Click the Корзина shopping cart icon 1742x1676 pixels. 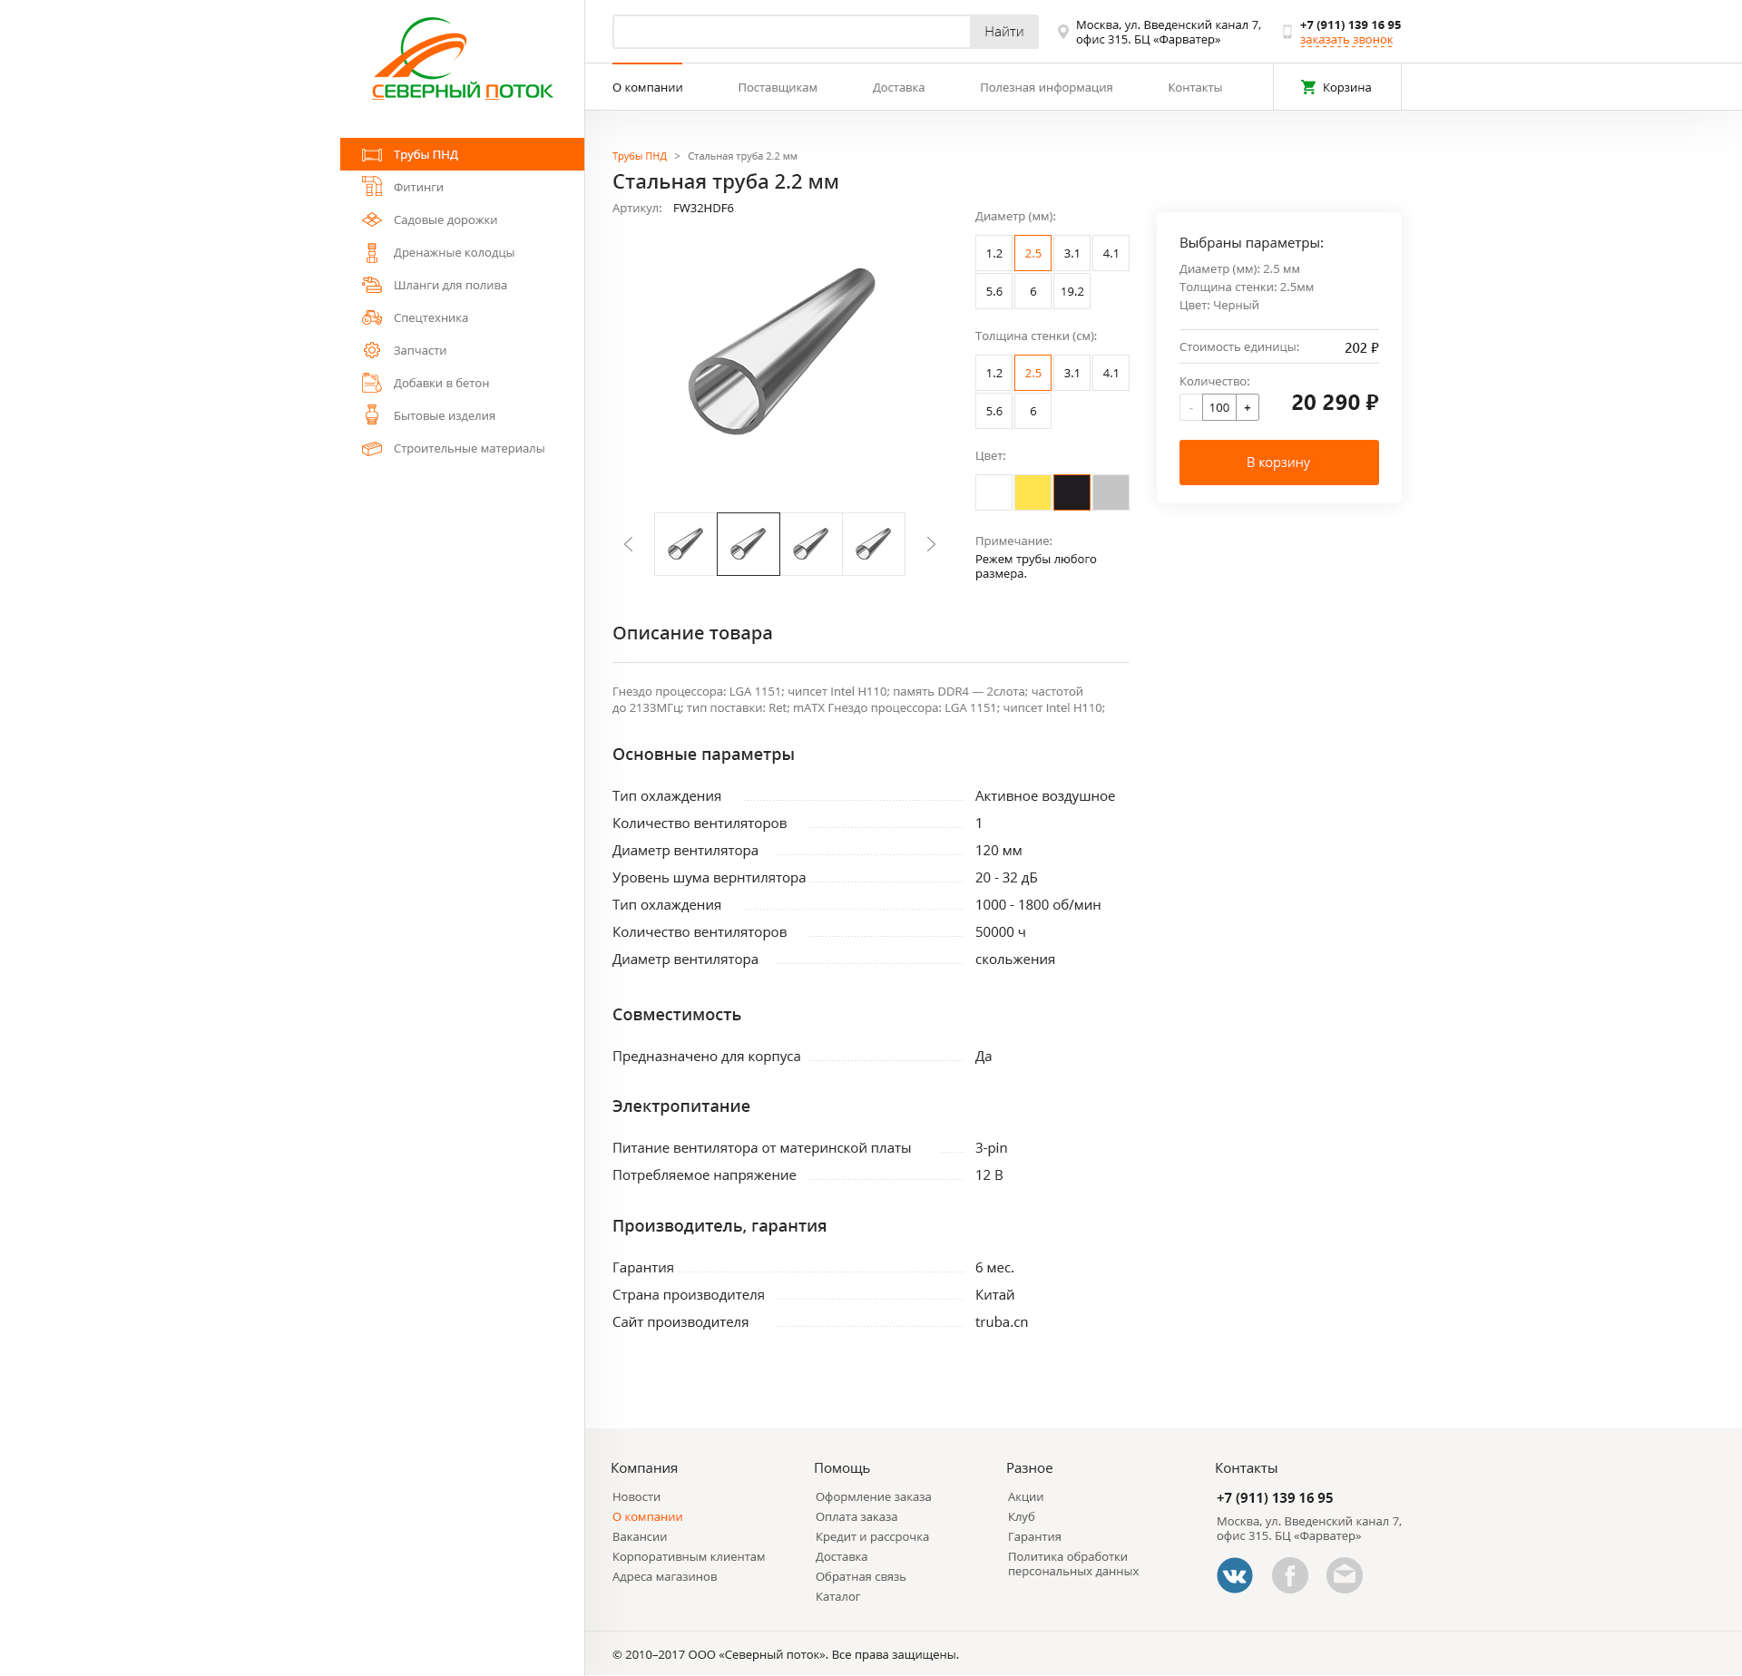click(x=1308, y=87)
